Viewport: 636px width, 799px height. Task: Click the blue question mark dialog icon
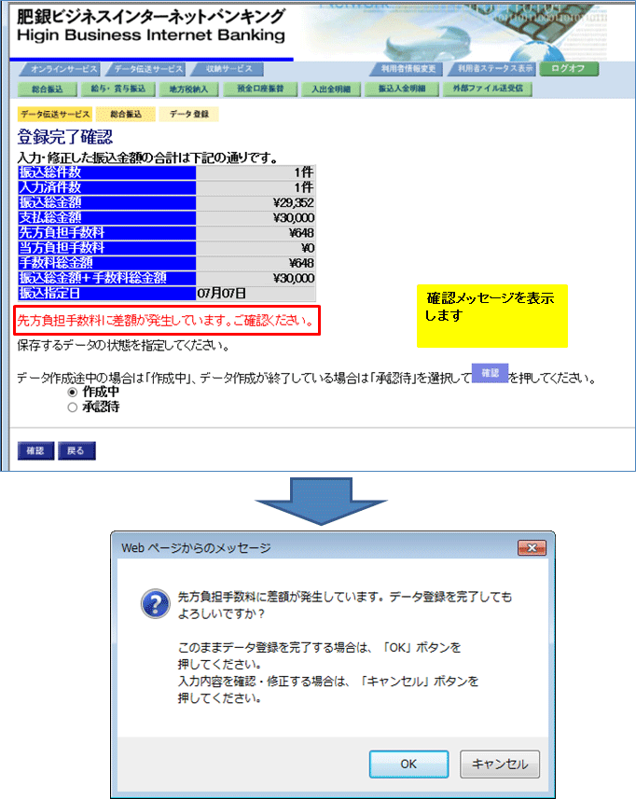click(154, 603)
